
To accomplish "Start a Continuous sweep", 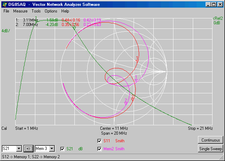I will click(210, 140).
